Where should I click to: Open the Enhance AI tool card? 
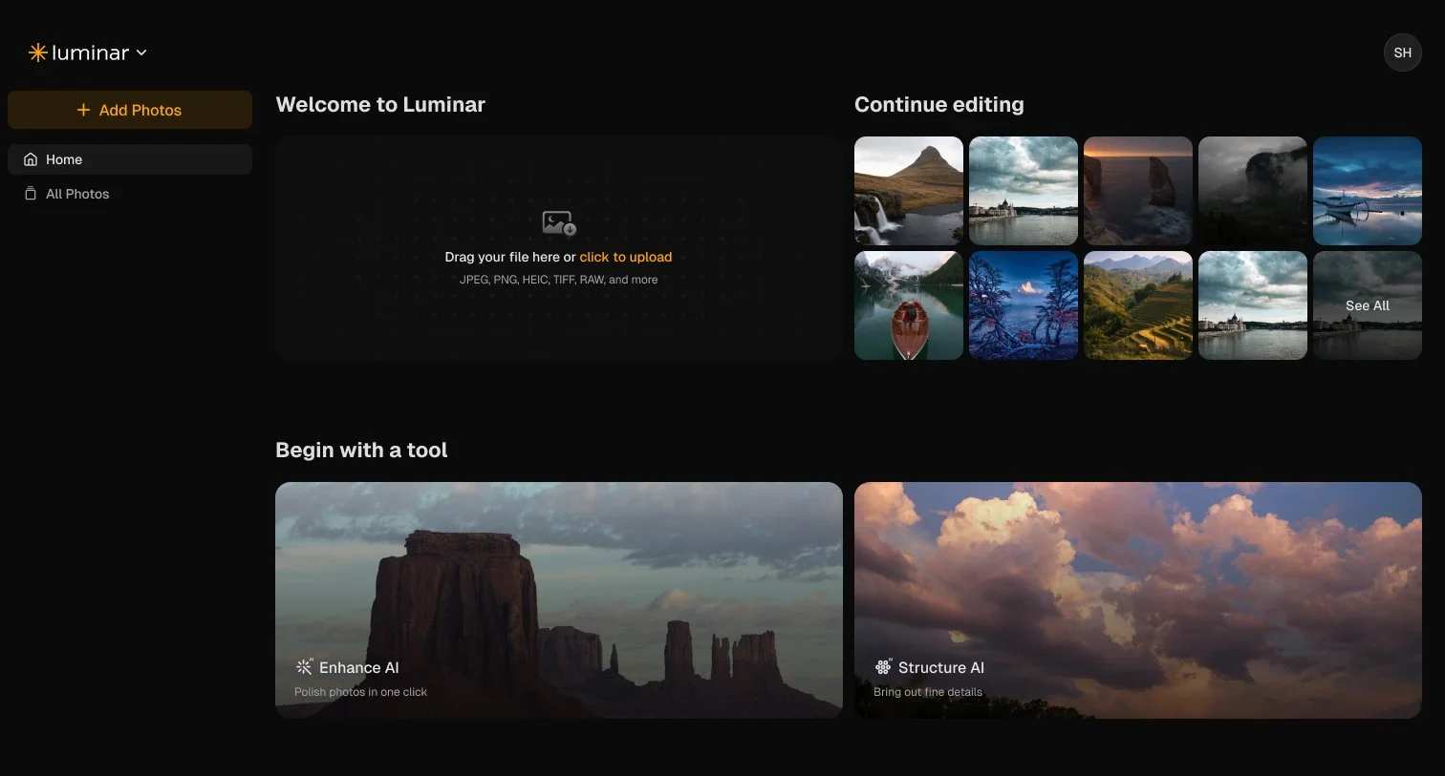tap(559, 600)
